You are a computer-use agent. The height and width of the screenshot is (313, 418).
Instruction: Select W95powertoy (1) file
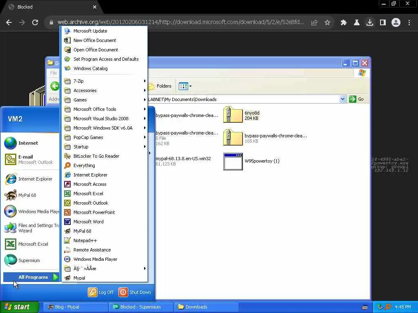pos(251,161)
